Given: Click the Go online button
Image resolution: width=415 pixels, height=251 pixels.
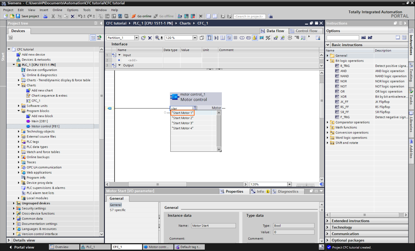Looking at the screenshot, I should [x=142, y=16].
